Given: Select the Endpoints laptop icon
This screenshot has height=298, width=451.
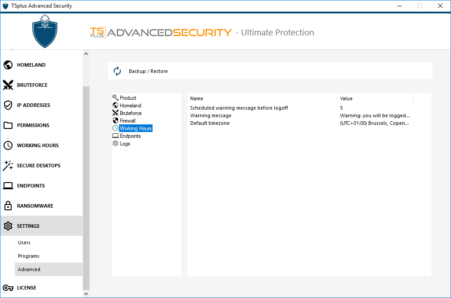Looking at the screenshot, I should click(8, 186).
